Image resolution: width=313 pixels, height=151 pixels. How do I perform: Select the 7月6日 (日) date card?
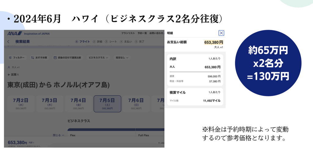click(136, 104)
